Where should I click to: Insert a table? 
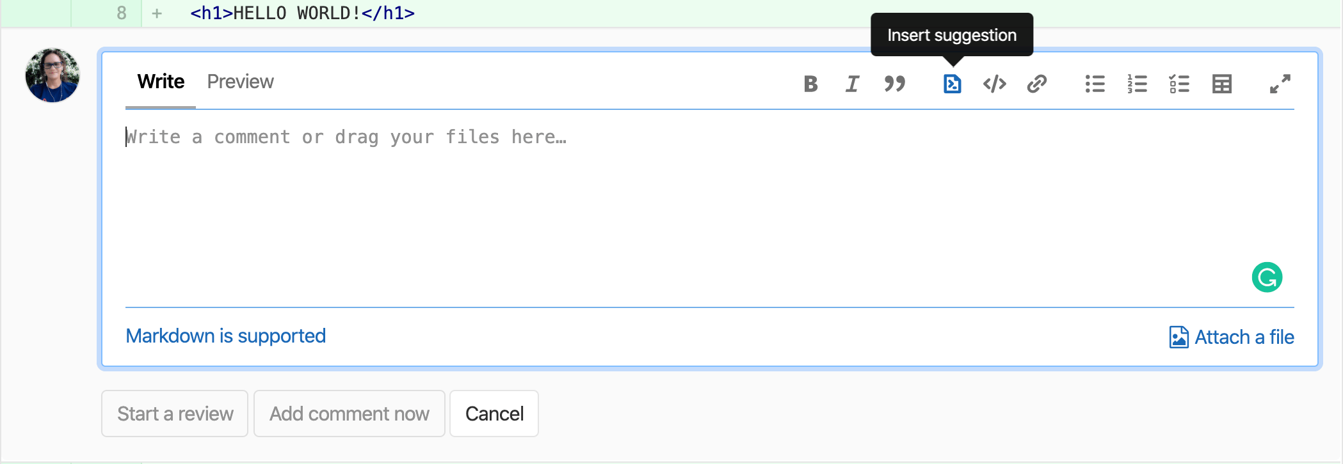pyautogui.click(x=1221, y=84)
